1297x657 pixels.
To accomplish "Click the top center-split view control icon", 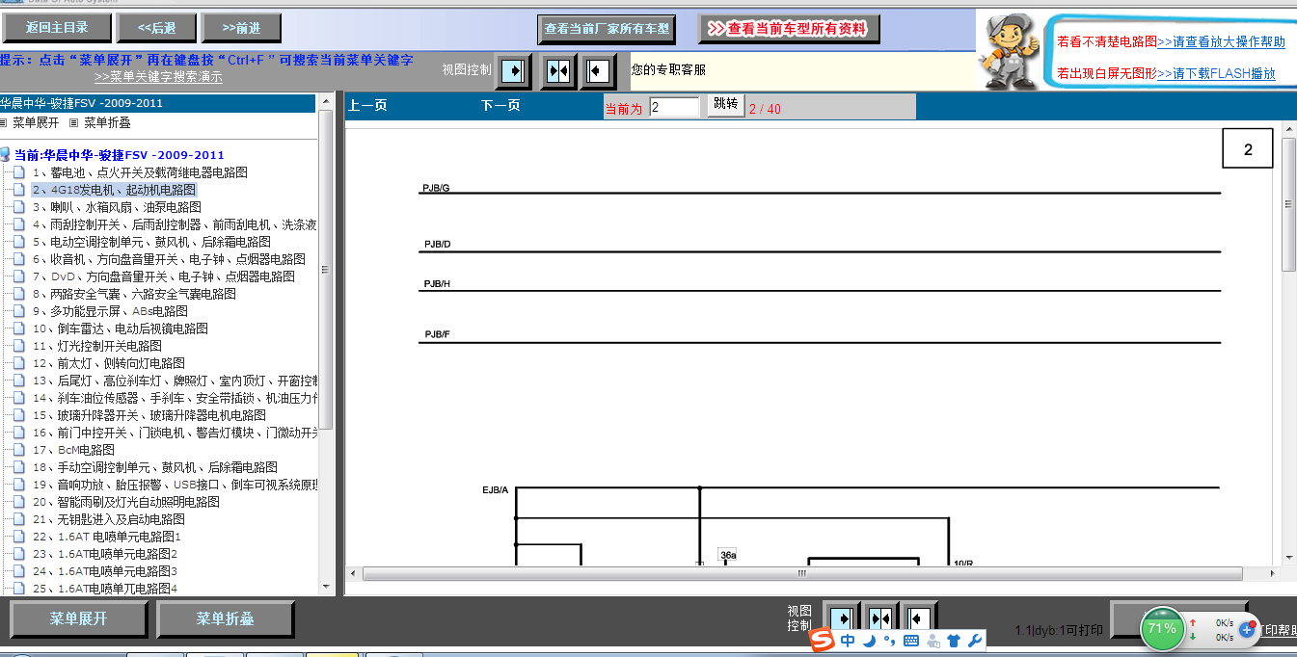I will (556, 70).
